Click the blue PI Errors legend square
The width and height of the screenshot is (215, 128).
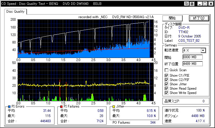[x=9, y=107]
